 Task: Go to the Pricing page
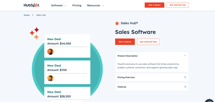click(77, 5)
